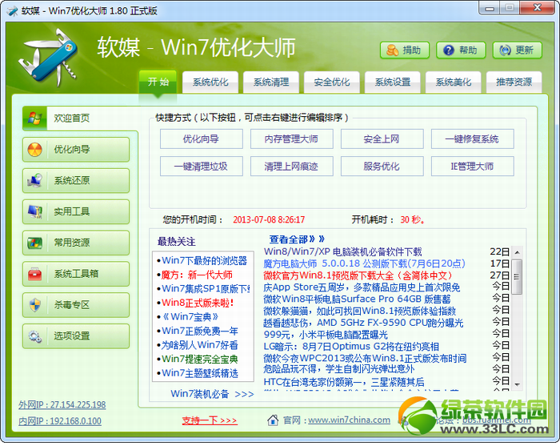Open the 系统优化 tab
This screenshot has height=446, width=560.
pyautogui.click(x=210, y=82)
